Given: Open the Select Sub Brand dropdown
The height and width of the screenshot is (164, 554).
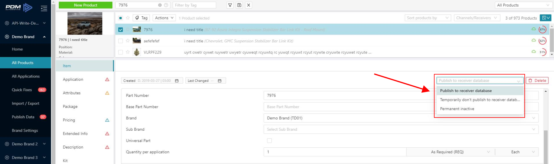Looking at the screenshot, I should coord(401,129).
